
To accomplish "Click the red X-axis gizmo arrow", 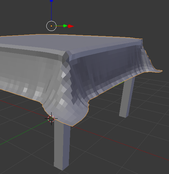I will coord(71,26).
